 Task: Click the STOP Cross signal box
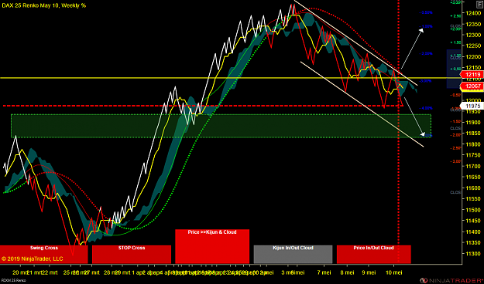point(132,255)
